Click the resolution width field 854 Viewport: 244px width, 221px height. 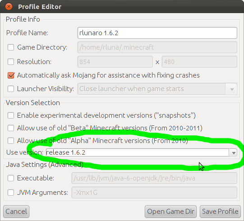point(115,62)
